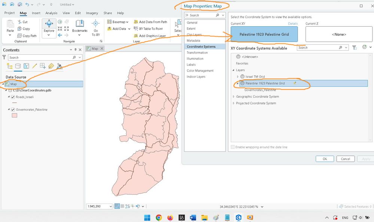Image resolution: width=374 pixels, height=222 pixels.
Task: Open the Add Data dropdown arrow
Action: coord(129,29)
